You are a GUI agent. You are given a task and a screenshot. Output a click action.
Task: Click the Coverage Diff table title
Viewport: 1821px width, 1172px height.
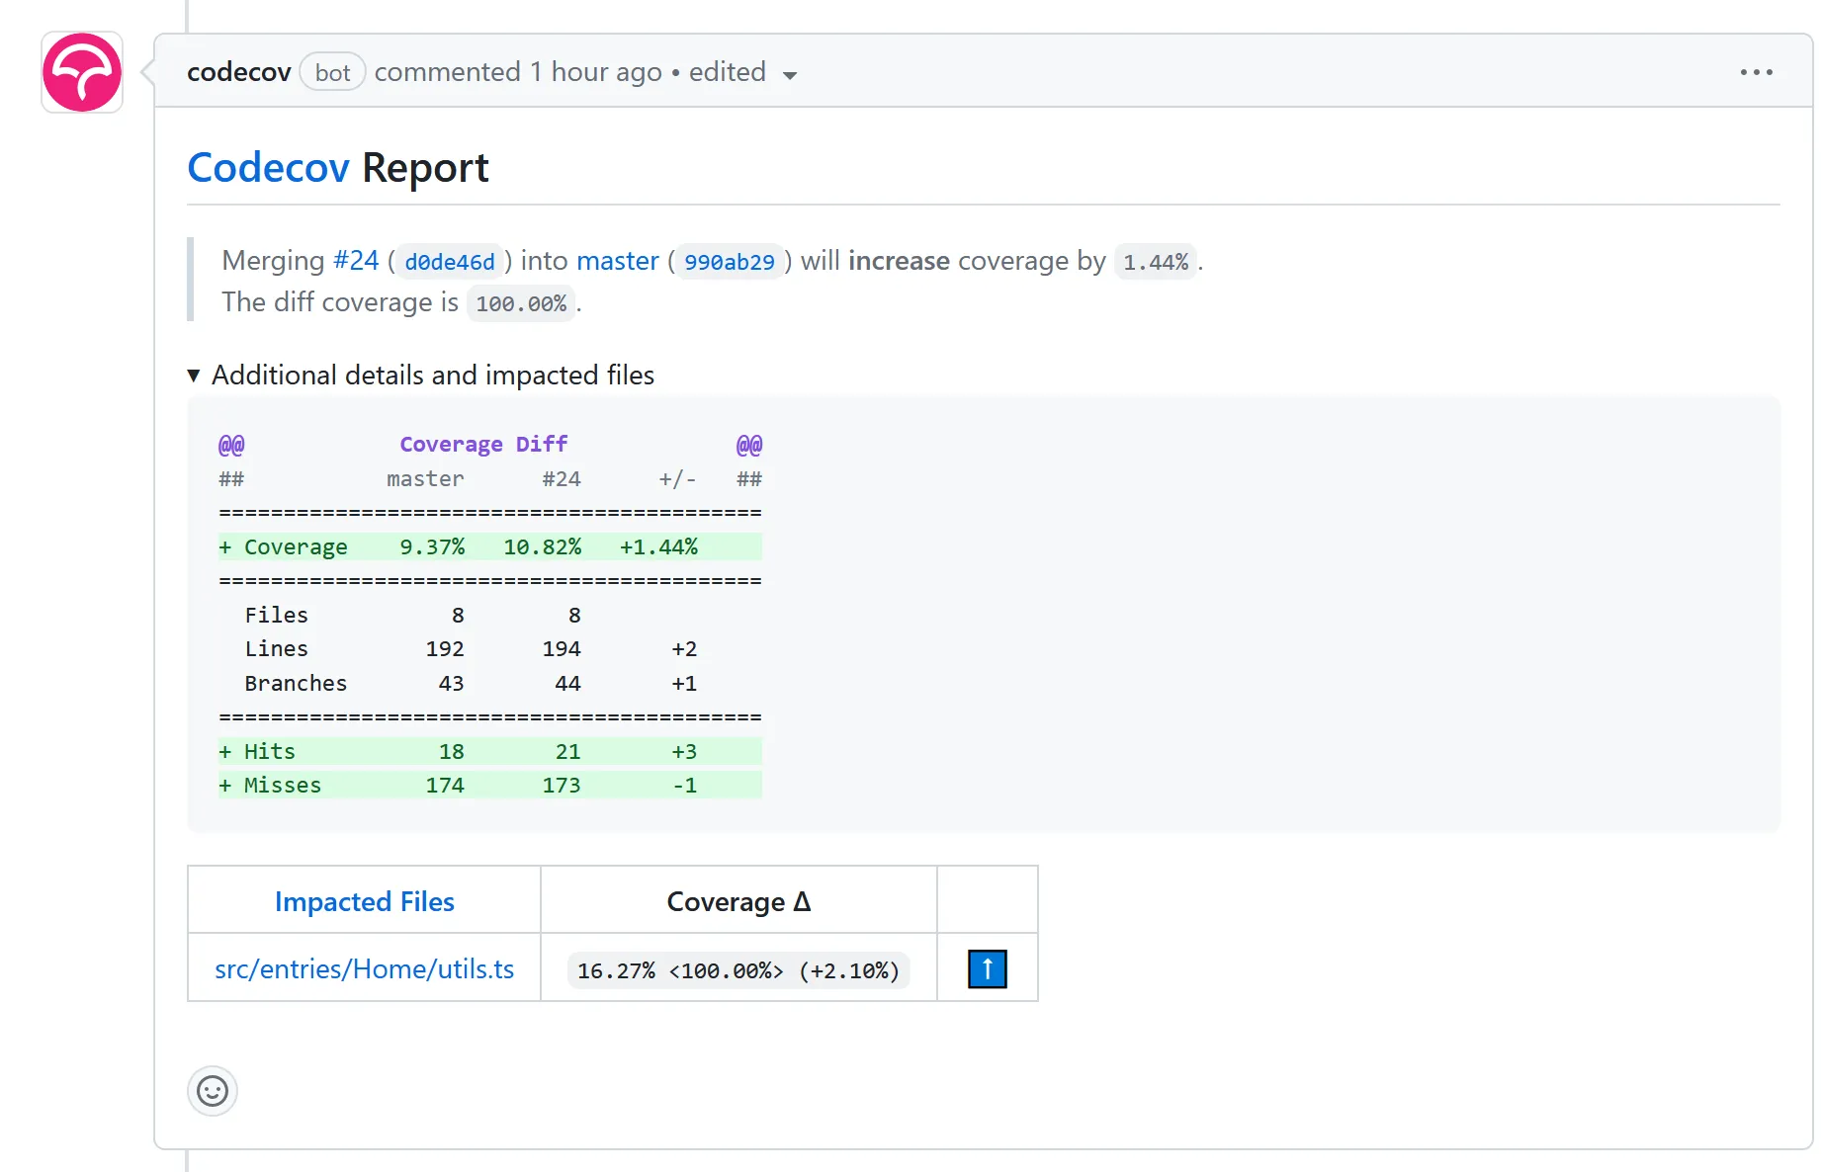(x=483, y=445)
